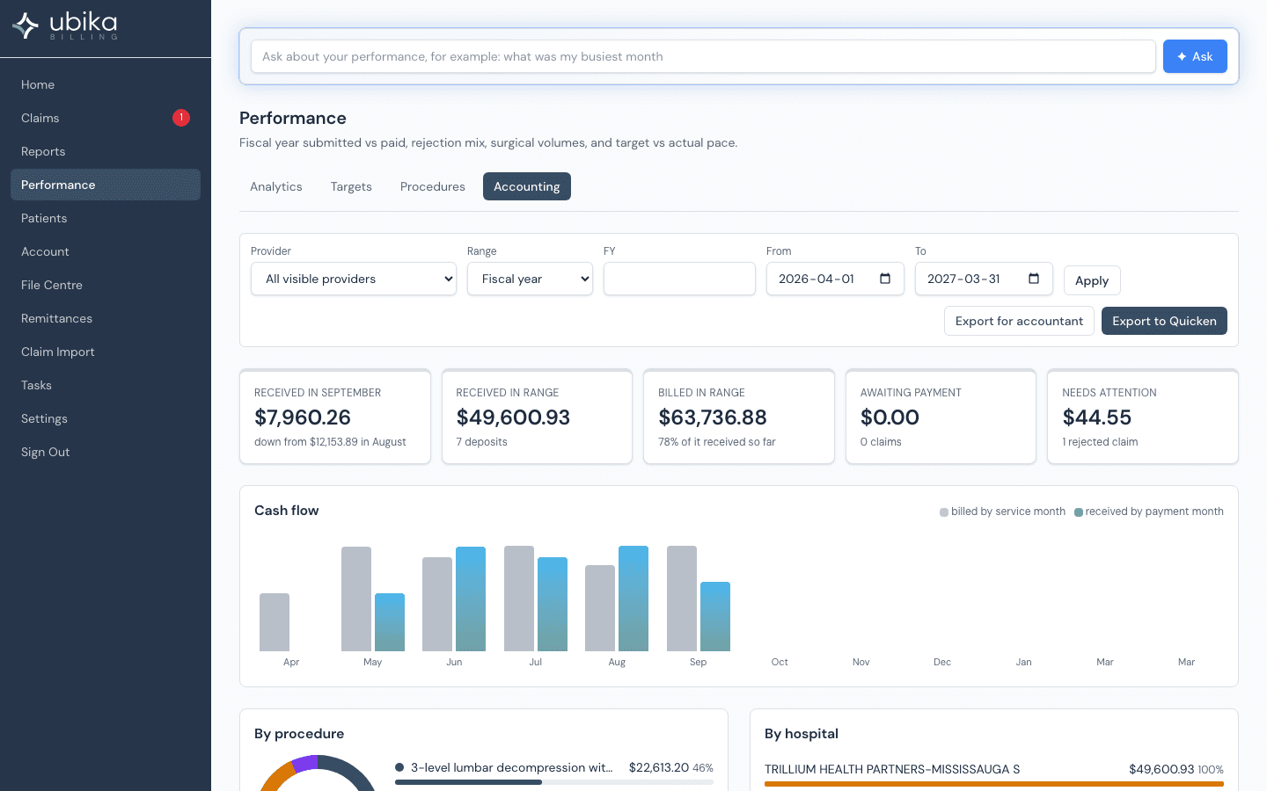Click the Received in Range card
The height and width of the screenshot is (791, 1267).
(537, 417)
